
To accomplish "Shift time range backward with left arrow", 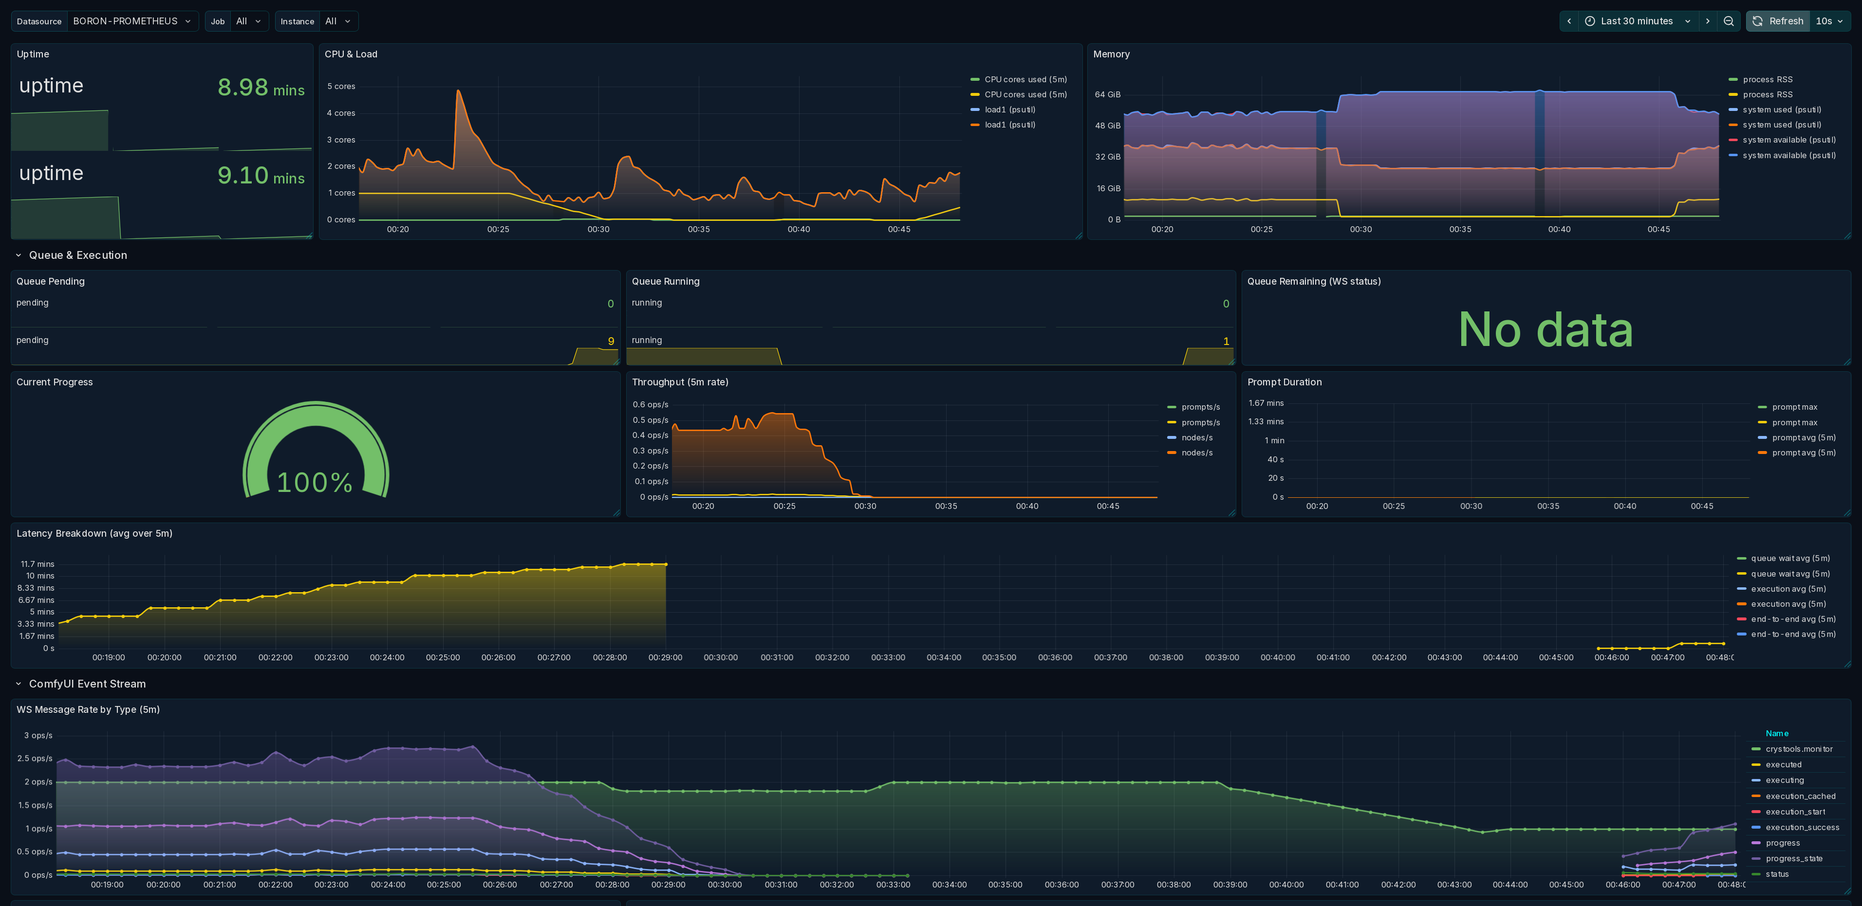I will [x=1568, y=21].
